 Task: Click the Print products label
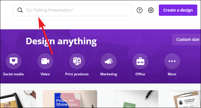pos(77,74)
